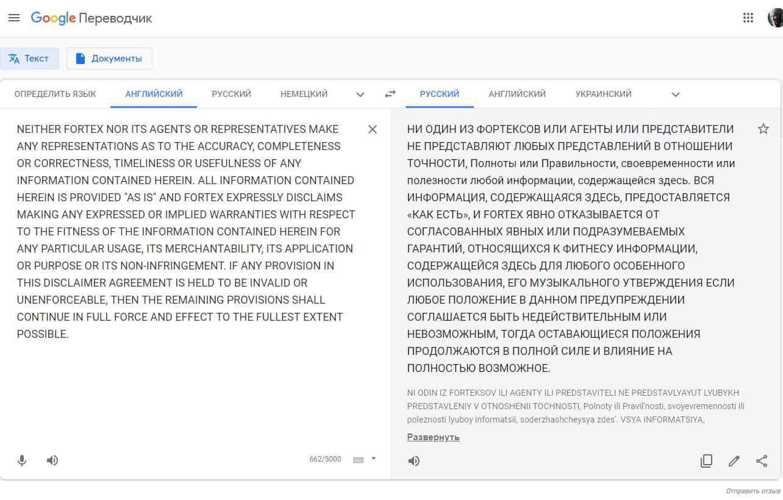This screenshot has height=500, width=783.
Task: Clear the source text
Action: 373,129
